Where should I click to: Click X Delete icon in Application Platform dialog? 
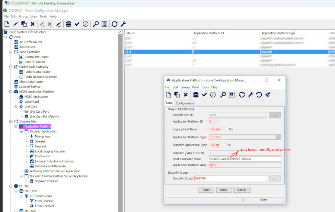tap(185, 95)
